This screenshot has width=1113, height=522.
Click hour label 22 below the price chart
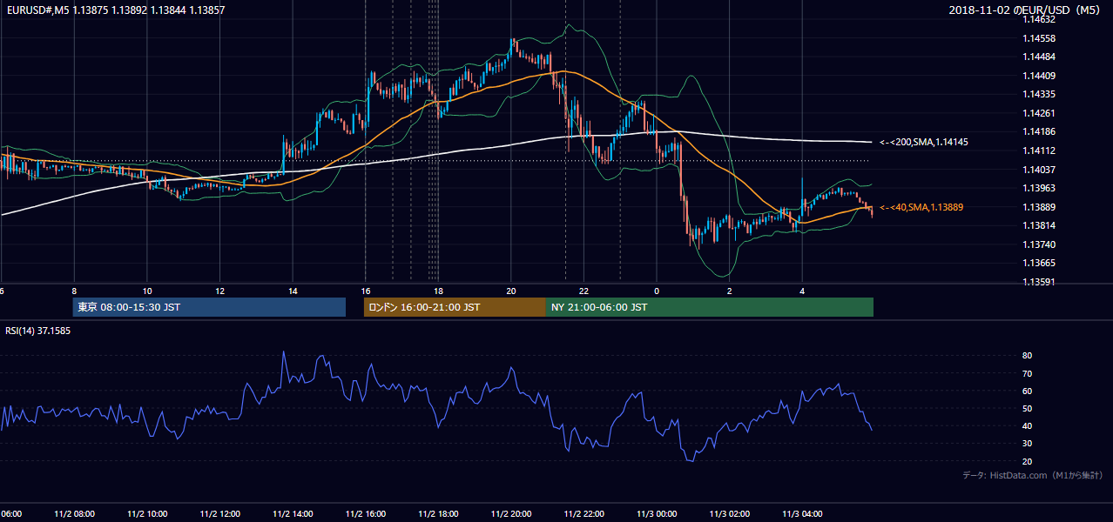pyautogui.click(x=584, y=291)
